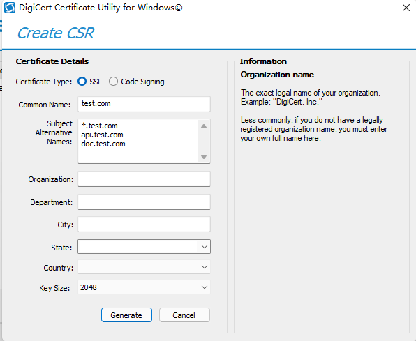This screenshot has width=416, height=341.
Task: Click the Organization input field
Action: pos(144,179)
